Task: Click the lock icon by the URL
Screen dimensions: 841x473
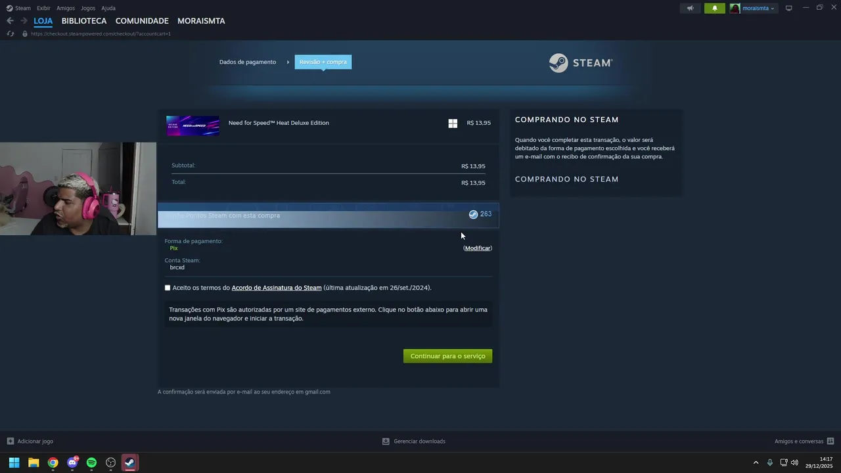Action: (25, 34)
